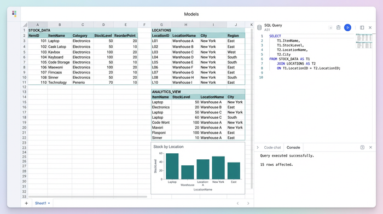Click the StockLevel header in ANALYTICS_VIEW

tap(186, 97)
